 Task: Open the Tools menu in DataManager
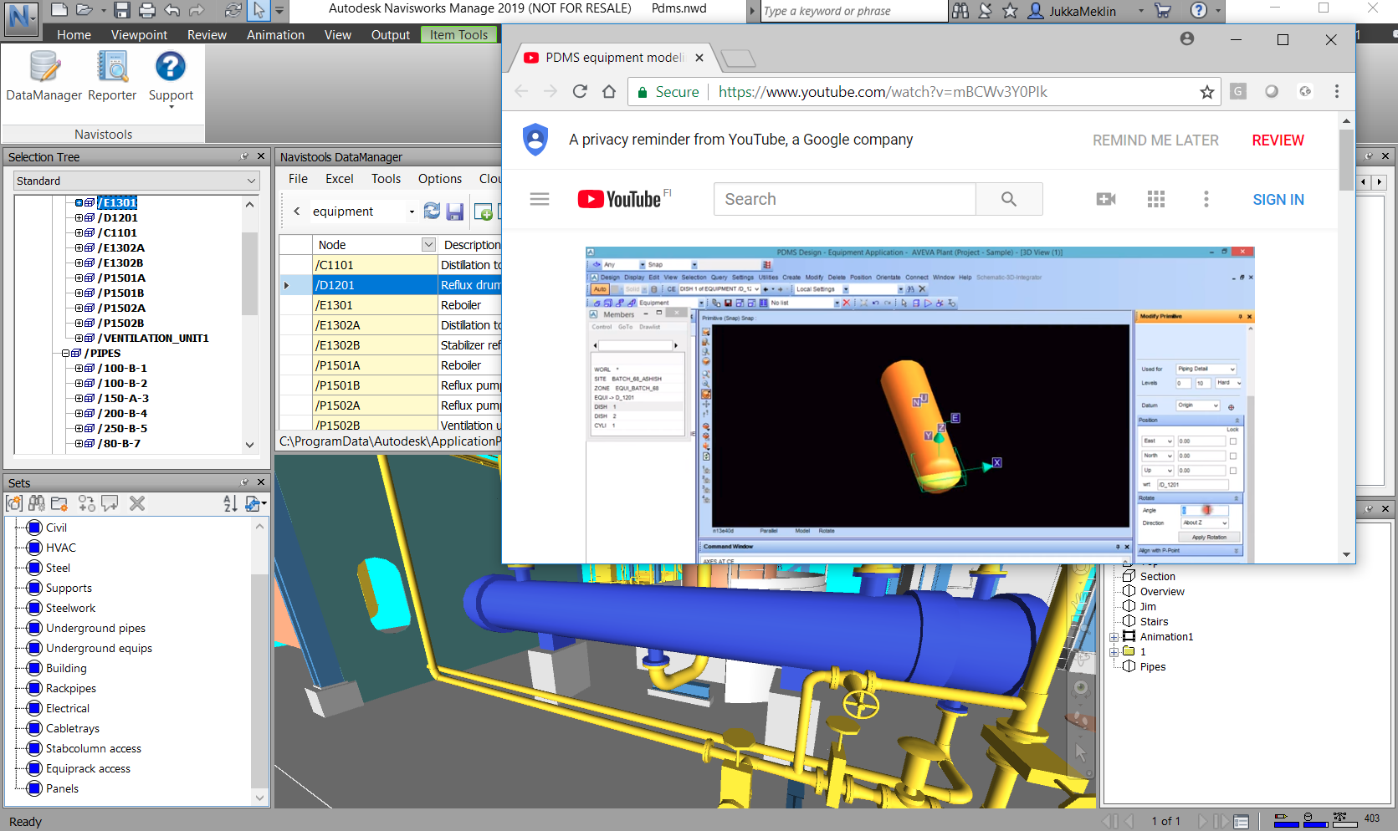click(386, 179)
